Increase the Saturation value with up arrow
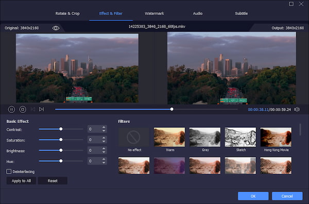Image resolution: width=309 pixels, height=204 pixels. (x=104, y=138)
